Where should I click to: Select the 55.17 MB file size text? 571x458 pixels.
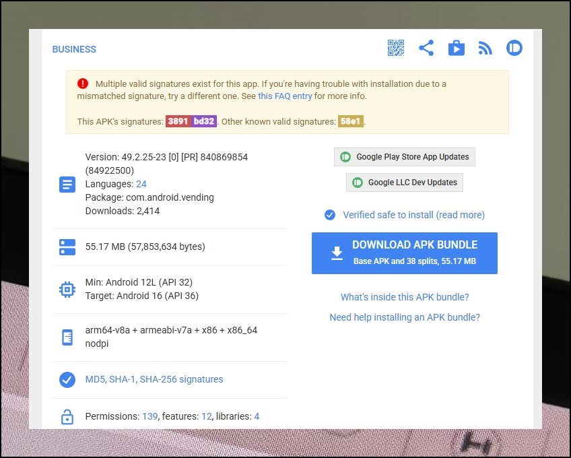(145, 247)
